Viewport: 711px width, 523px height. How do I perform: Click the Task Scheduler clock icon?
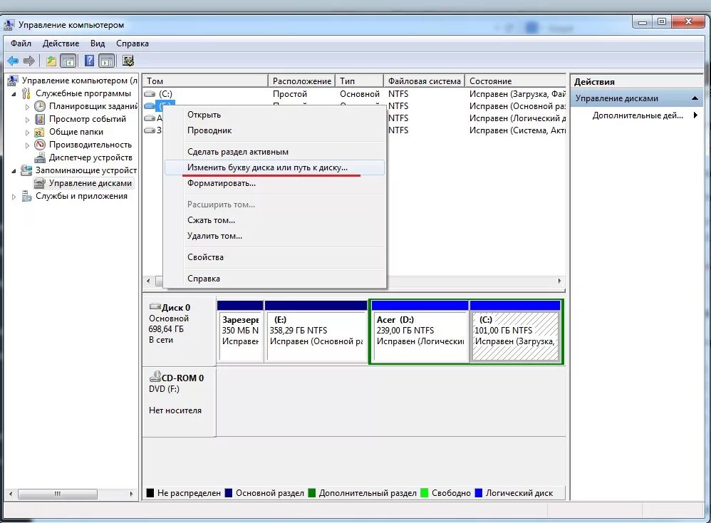40,106
